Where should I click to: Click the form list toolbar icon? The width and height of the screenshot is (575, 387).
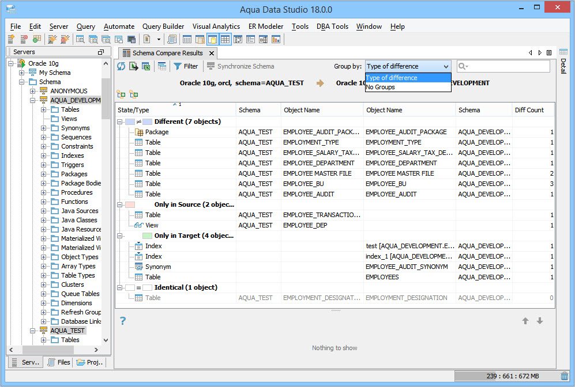[250, 39]
